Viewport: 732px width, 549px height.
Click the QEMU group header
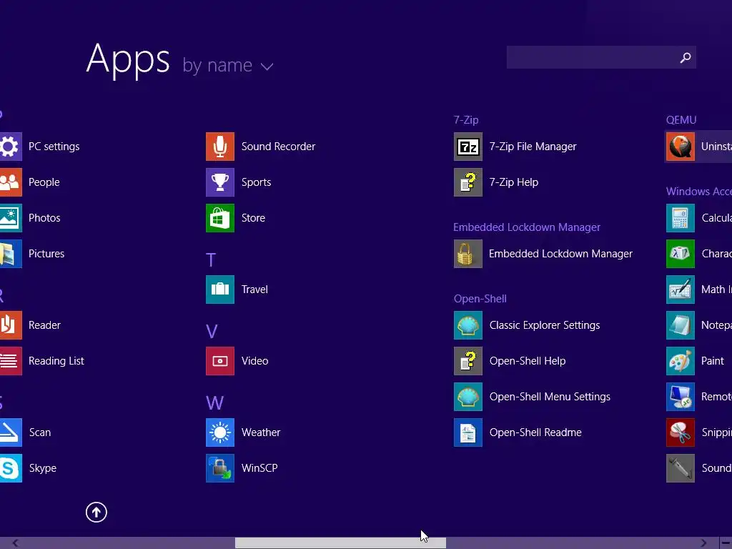(x=681, y=120)
